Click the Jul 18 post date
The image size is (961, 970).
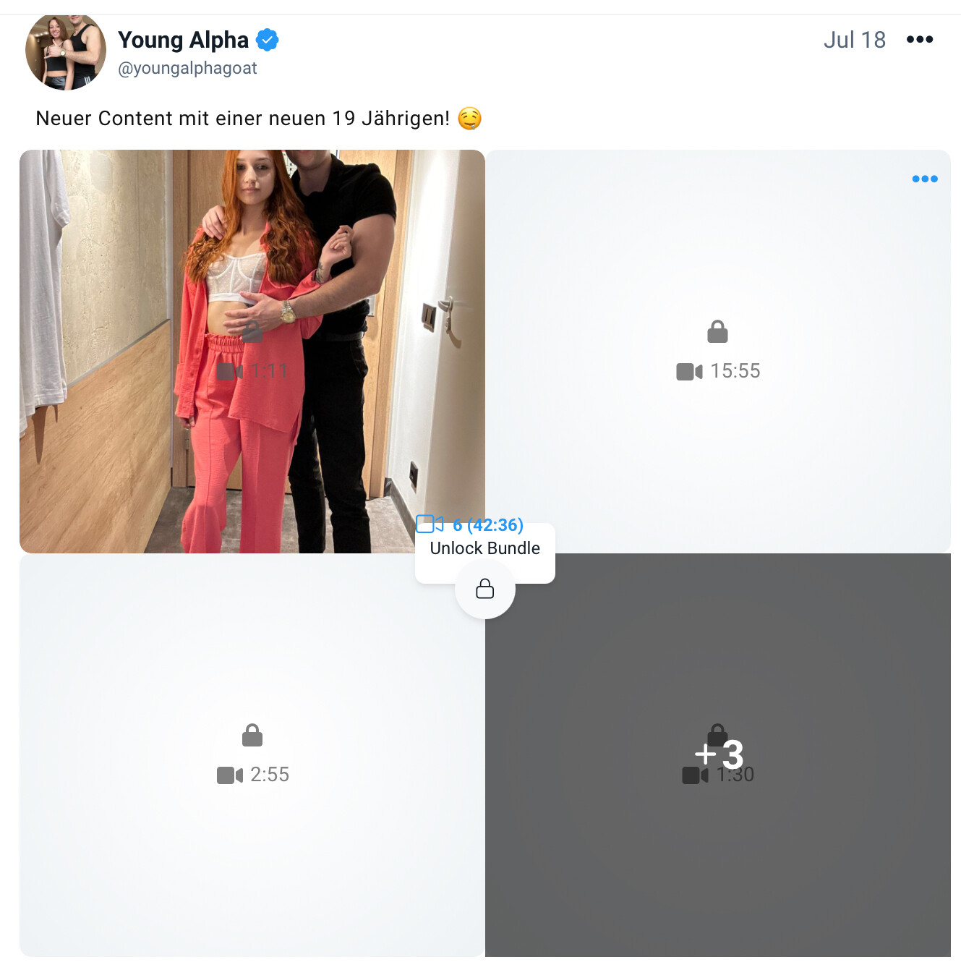click(854, 40)
